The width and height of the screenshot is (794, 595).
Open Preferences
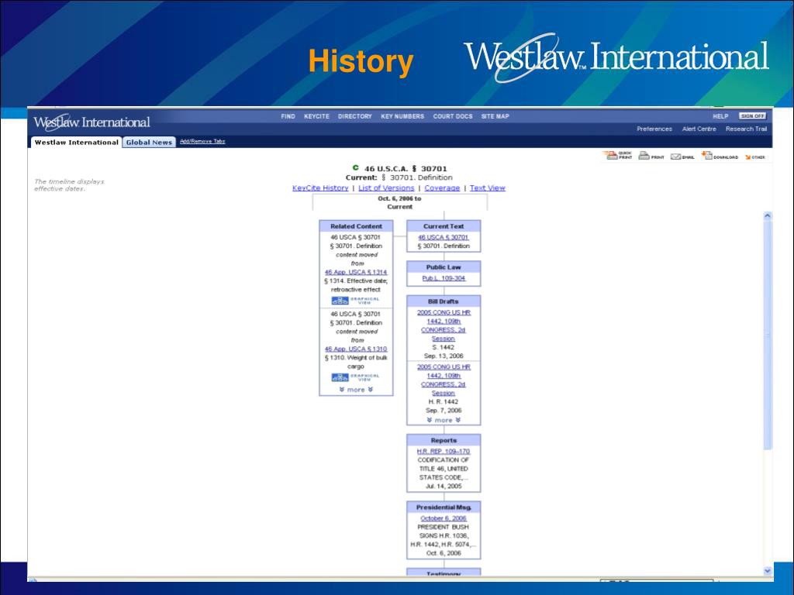point(654,129)
